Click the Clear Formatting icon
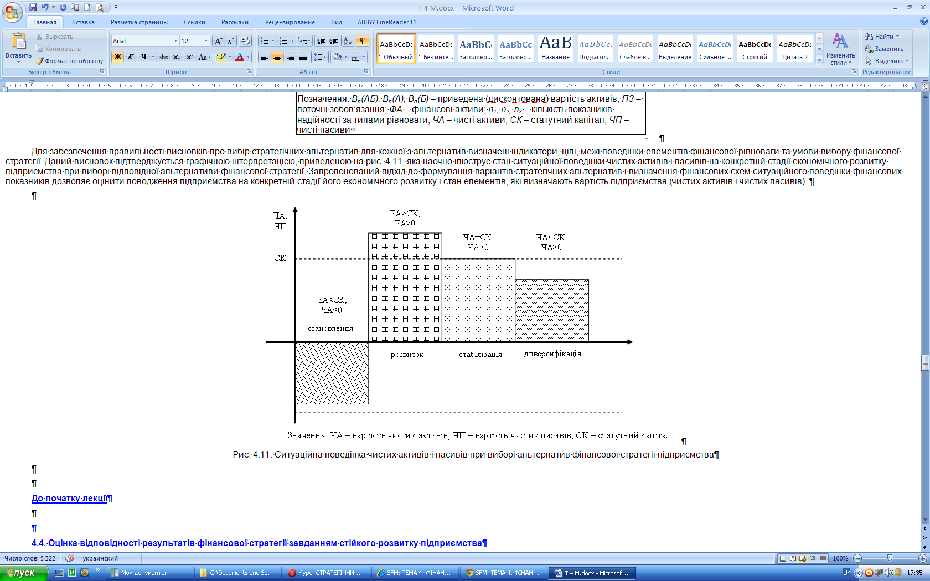 [x=245, y=41]
